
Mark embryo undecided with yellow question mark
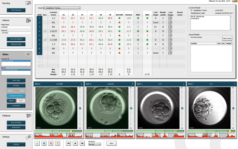coord(58,143)
